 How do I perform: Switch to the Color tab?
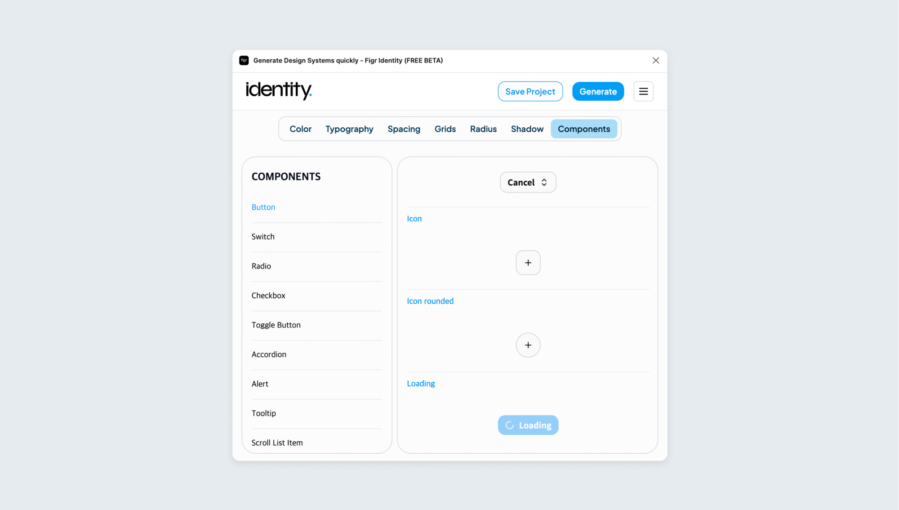coord(300,129)
